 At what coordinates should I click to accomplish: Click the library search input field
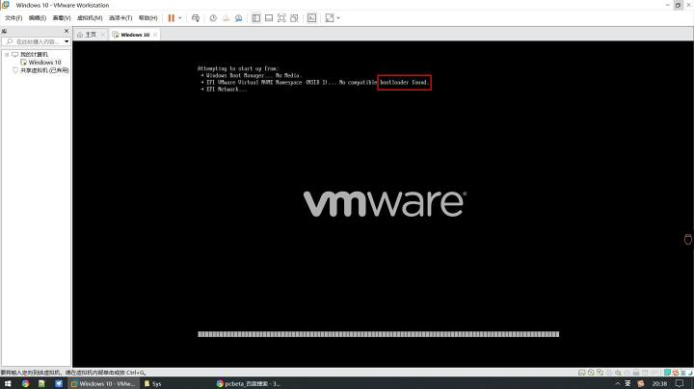37,41
